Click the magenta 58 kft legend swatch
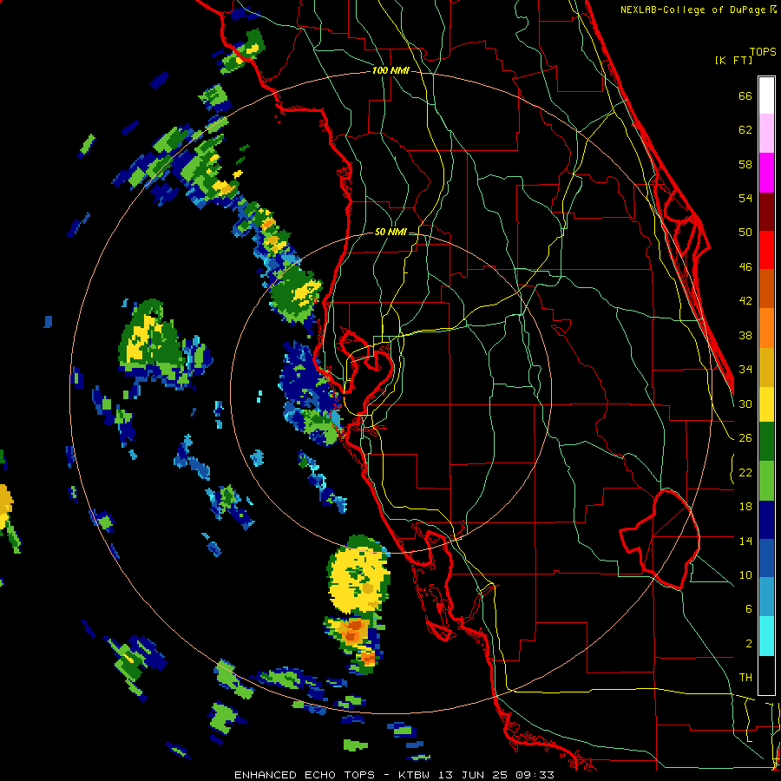This screenshot has width=781, height=781. click(766, 173)
